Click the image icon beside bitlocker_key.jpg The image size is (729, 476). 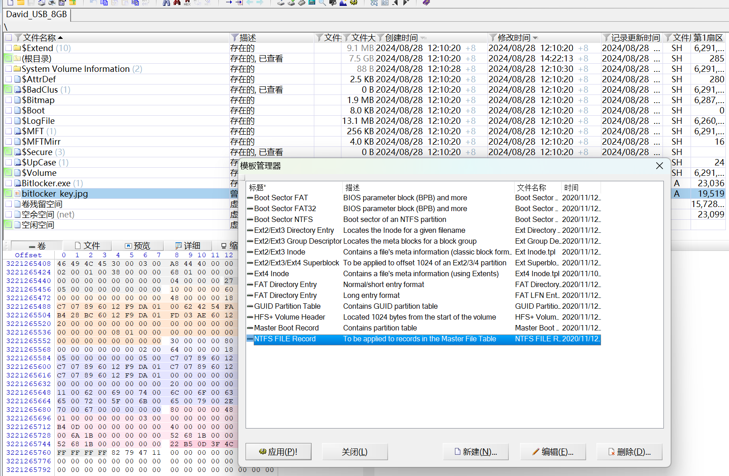tap(18, 193)
